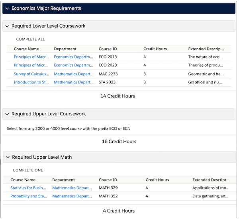The image size is (239, 219).
Task: Collapse Required Upper Level Coursework chevron
Action: 7,114
